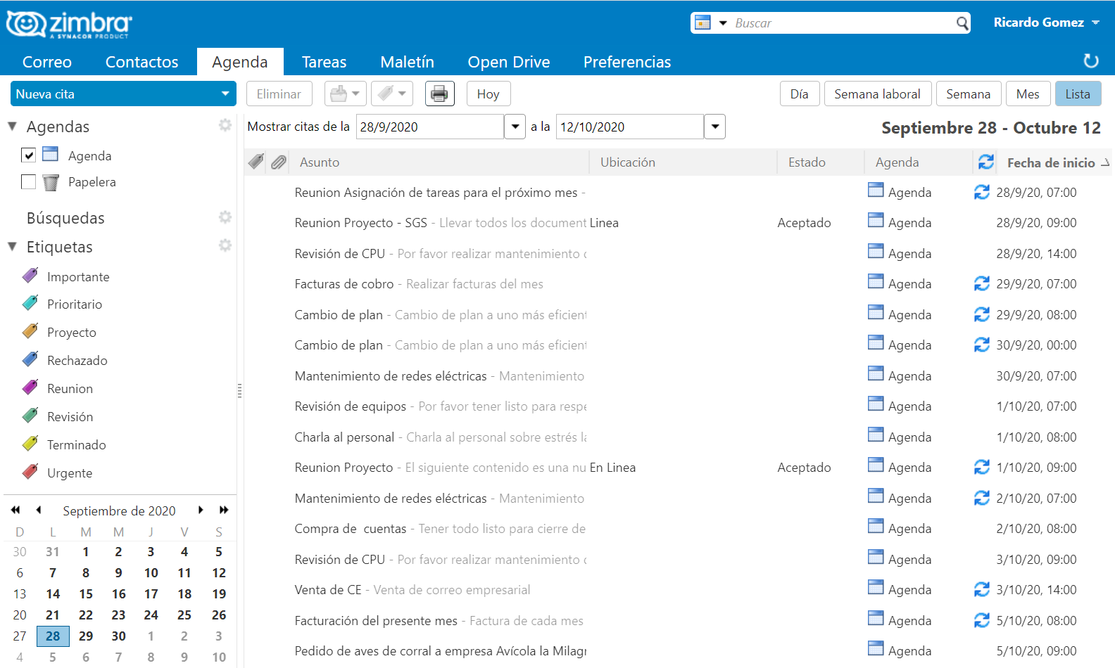1115x668 pixels.
Task: Collapse the Etiquetas section
Action: click(x=13, y=247)
